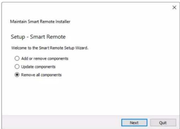Choose the 'Update components' radio option
This screenshot has width=180, height=129.
tap(17, 67)
